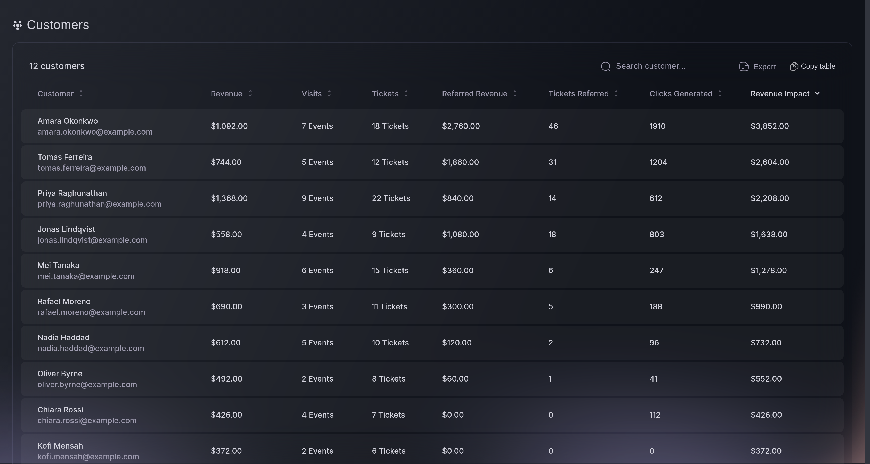Open Priya Raghunathan customer row
Image resolution: width=870 pixels, height=464 pixels.
tap(432, 198)
